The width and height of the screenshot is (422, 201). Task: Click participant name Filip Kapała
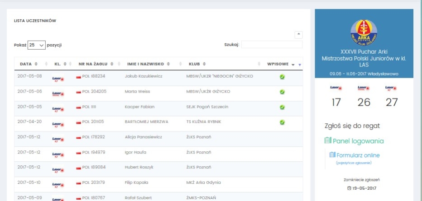pos(136,182)
